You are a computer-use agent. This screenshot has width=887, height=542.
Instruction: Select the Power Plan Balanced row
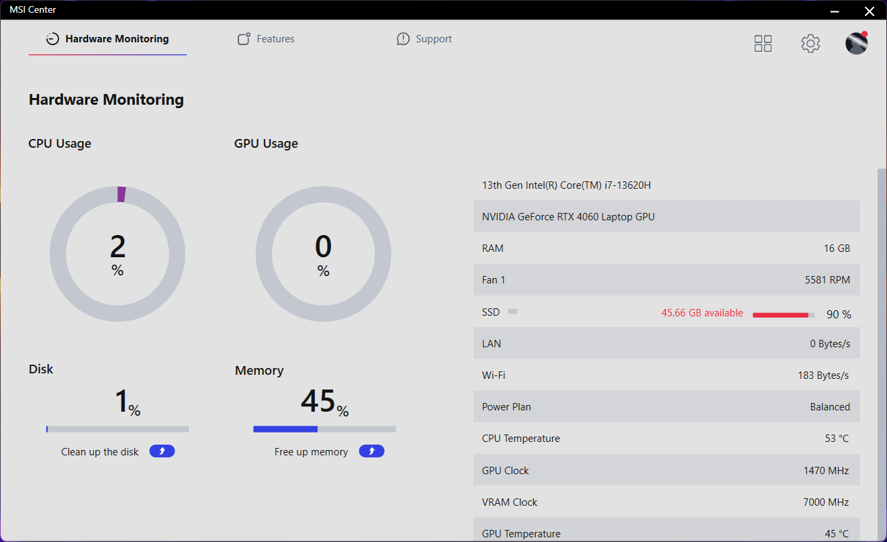click(x=666, y=407)
